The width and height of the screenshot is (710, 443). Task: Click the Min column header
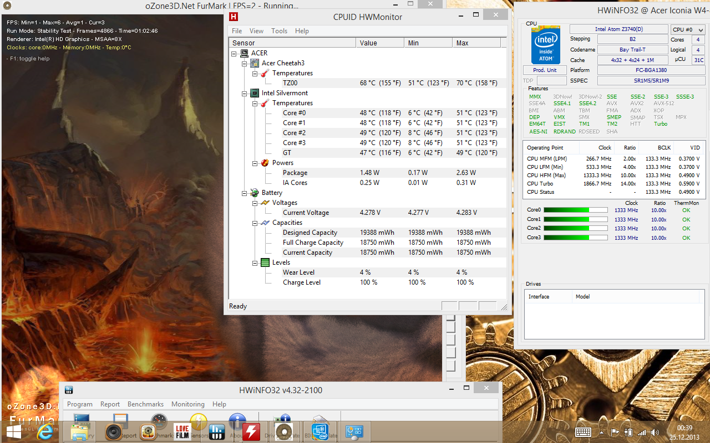point(428,43)
